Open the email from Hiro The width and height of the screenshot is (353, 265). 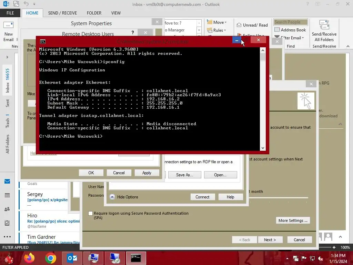50,220
